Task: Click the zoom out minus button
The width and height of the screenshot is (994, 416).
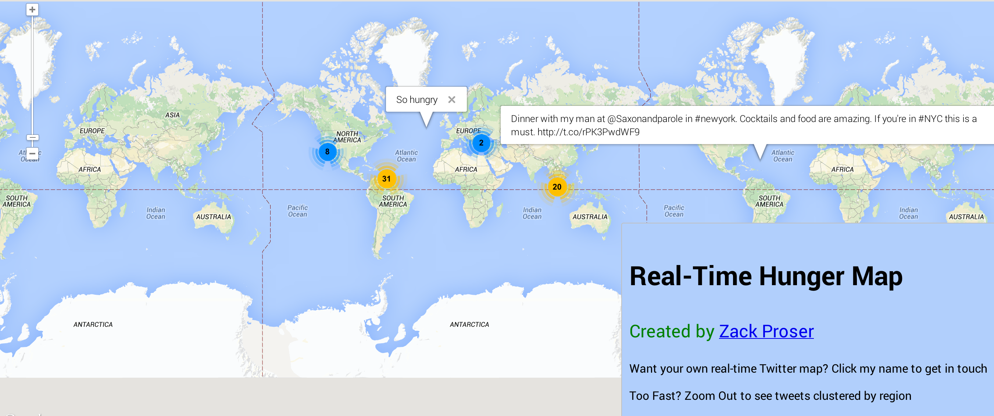Action: [x=32, y=153]
